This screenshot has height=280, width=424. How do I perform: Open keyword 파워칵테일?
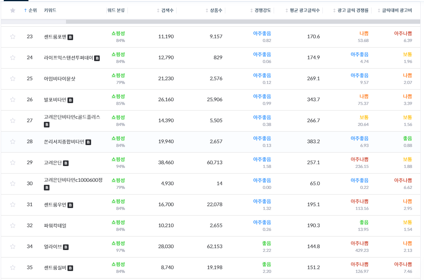55,225
